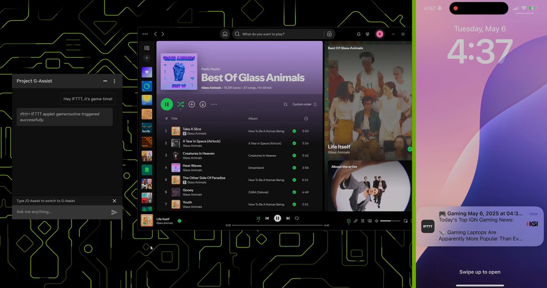The width and height of the screenshot is (547, 288).
Task: Minimize the Project G-Assist panel
Action: [x=105, y=81]
